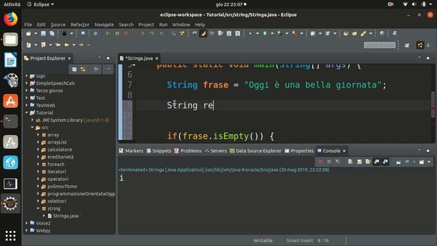Switch to the Servers tab
The width and height of the screenshot is (437, 246).
pos(216,151)
